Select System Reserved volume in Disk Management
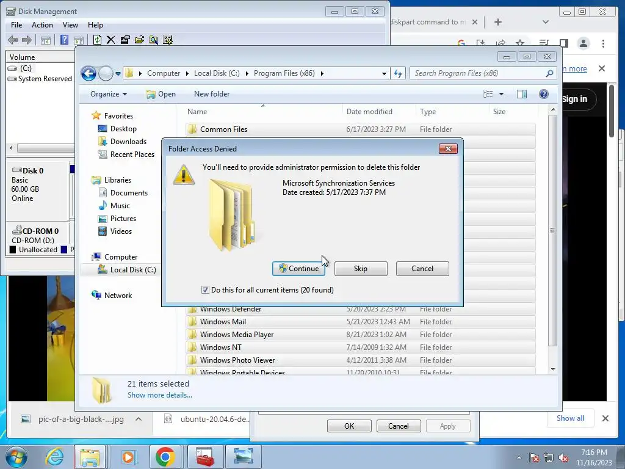Viewport: 625px width, 469px height. click(40, 79)
